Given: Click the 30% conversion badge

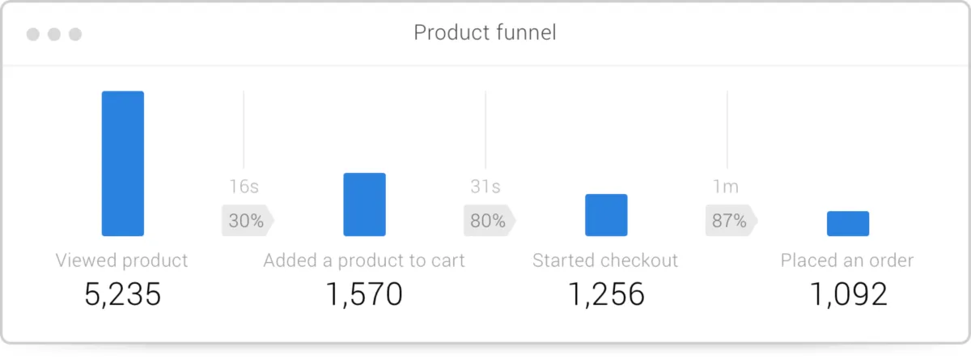Looking at the screenshot, I should (246, 221).
